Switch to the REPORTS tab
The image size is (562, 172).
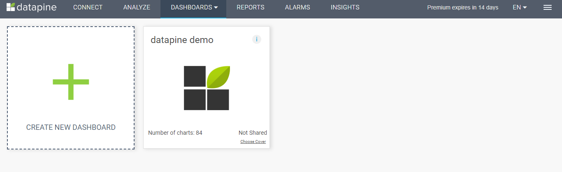pyautogui.click(x=251, y=7)
